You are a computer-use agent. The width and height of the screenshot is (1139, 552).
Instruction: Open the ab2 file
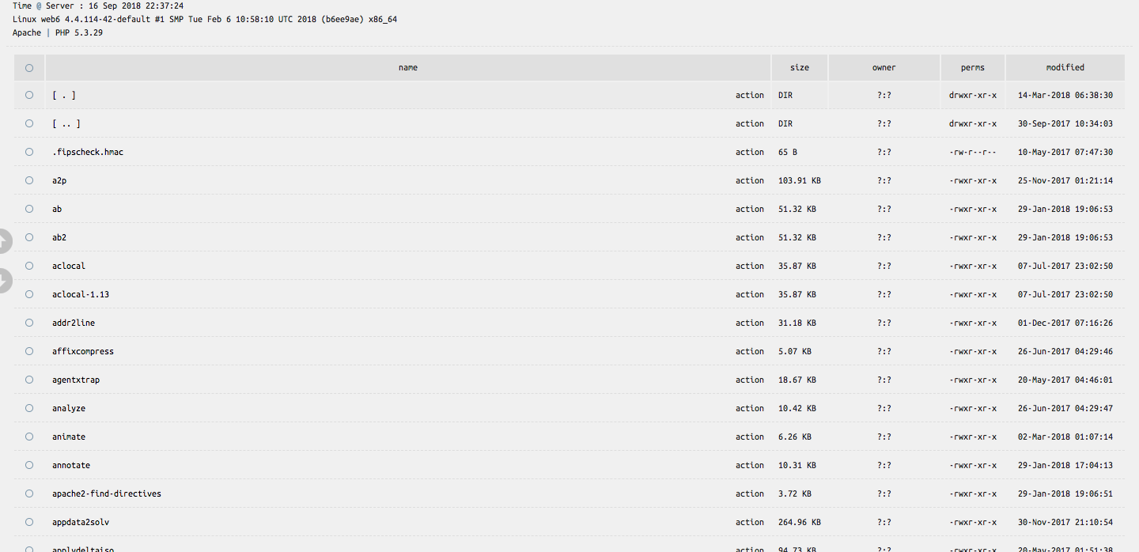[59, 237]
